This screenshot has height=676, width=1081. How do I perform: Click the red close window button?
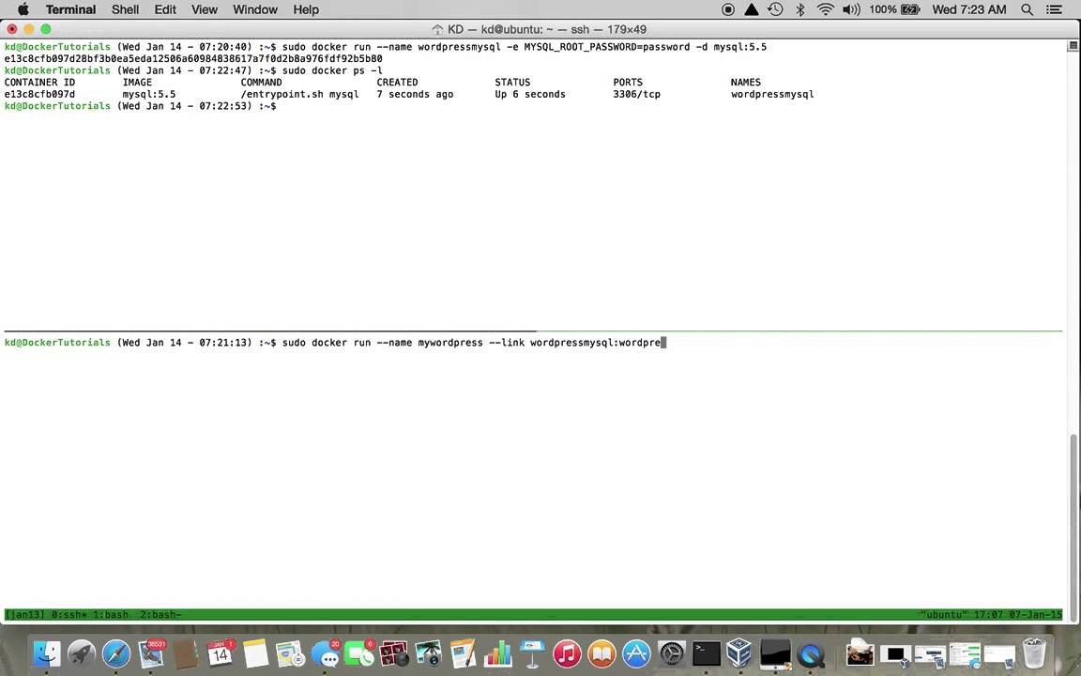(11, 29)
